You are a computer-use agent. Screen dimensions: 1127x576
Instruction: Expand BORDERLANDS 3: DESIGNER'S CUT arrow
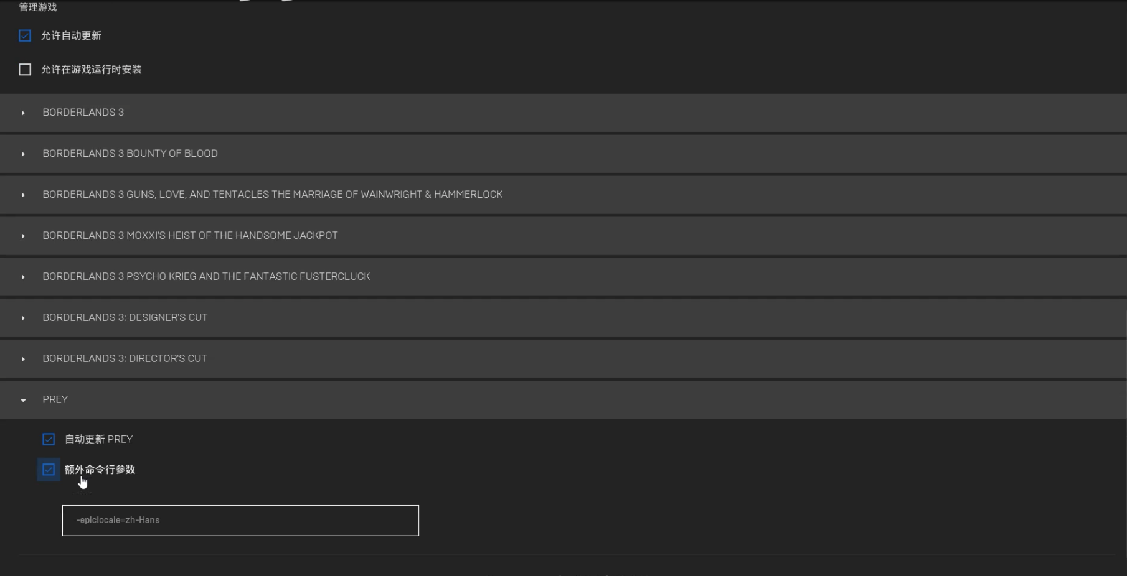coord(23,318)
